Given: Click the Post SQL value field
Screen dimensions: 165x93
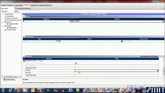Looking at the screenshot, I should tap(117, 73).
